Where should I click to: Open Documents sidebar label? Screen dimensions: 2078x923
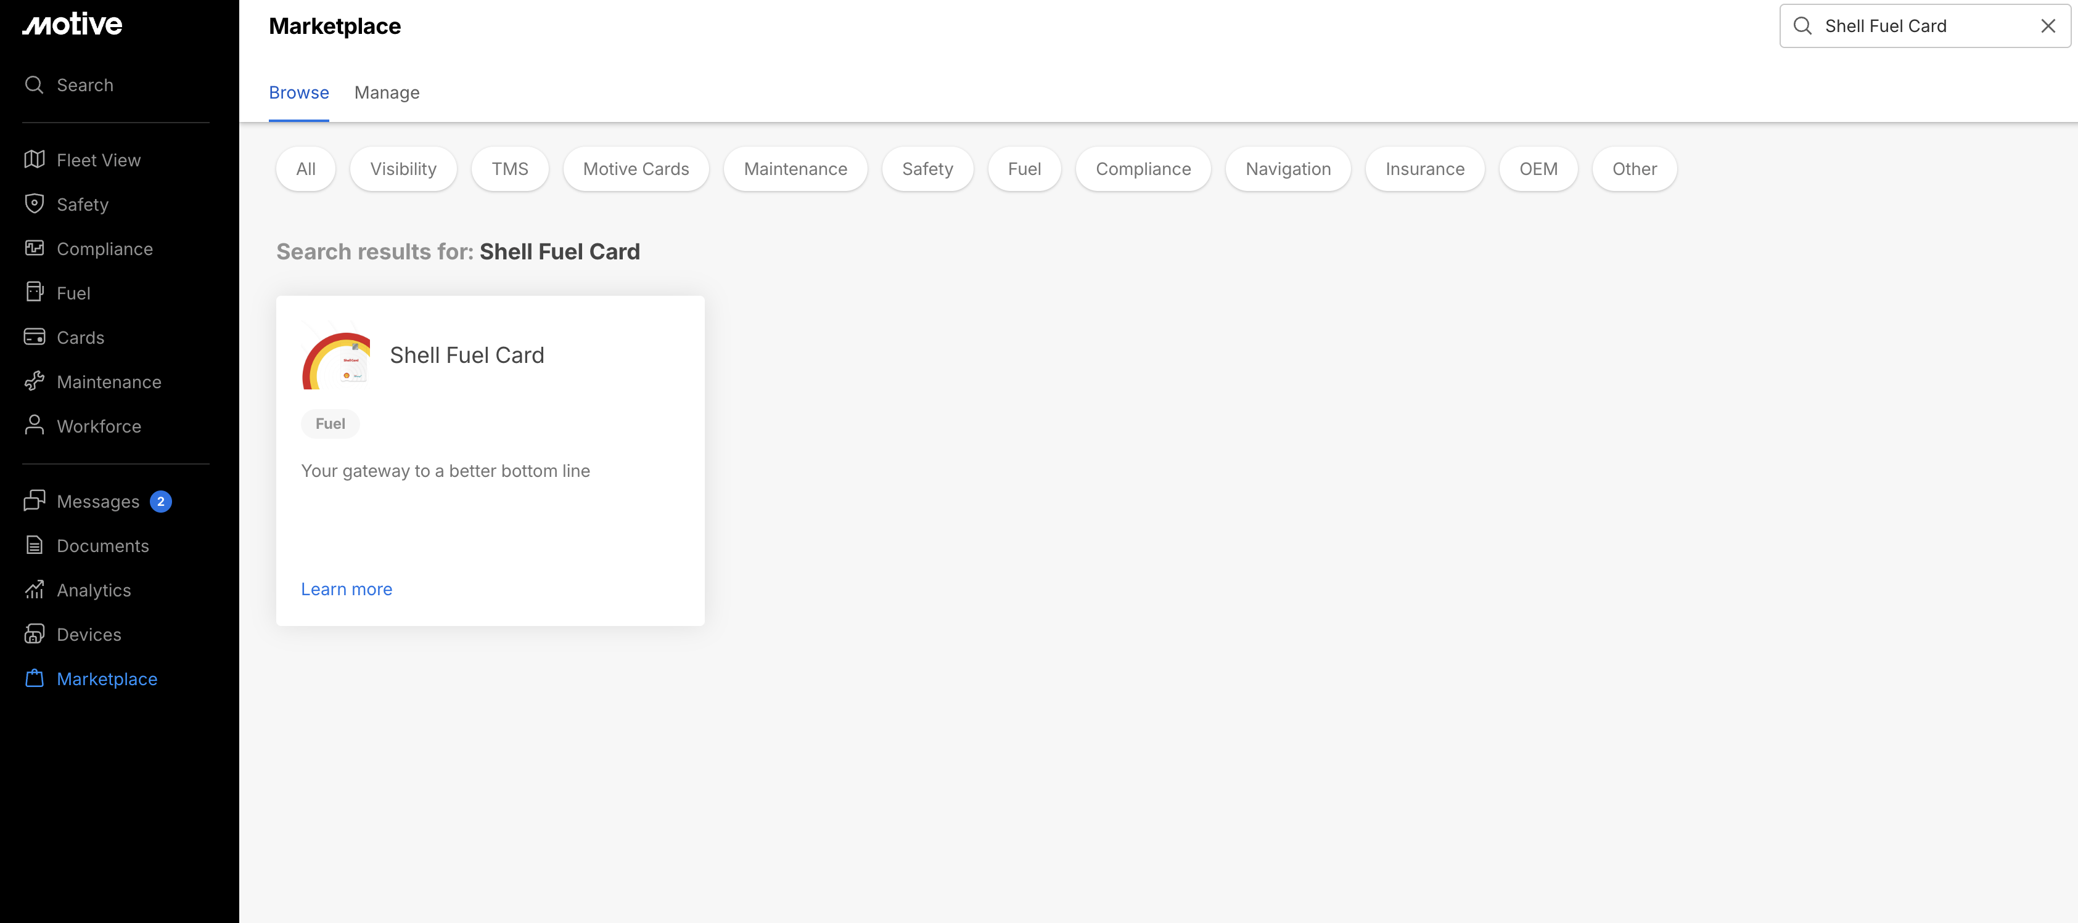coord(102,546)
